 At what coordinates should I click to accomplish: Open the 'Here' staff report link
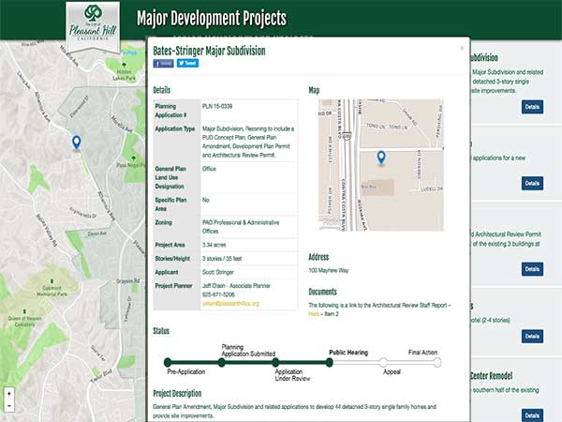(315, 315)
